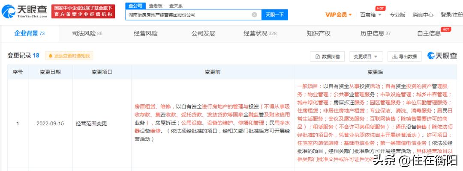Click the 数据纠错 button
The width and height of the screenshot is (463, 171).
tap(327, 56)
